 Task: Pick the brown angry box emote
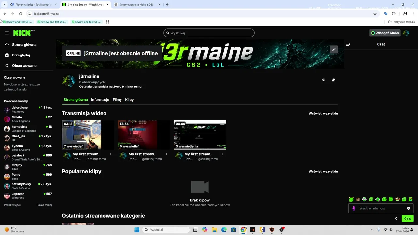(x=358, y=199)
